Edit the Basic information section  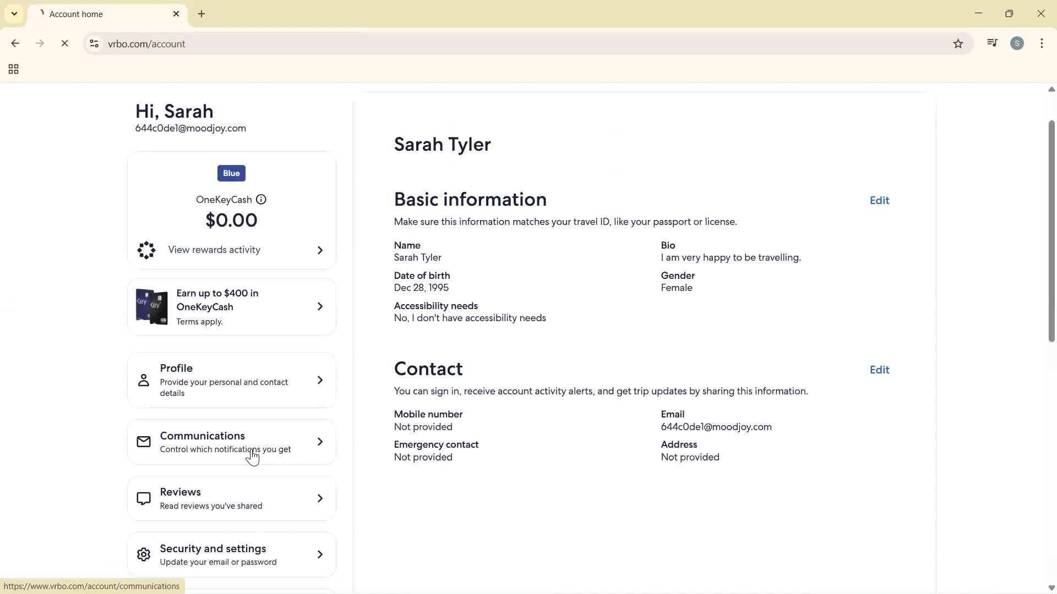[879, 200]
